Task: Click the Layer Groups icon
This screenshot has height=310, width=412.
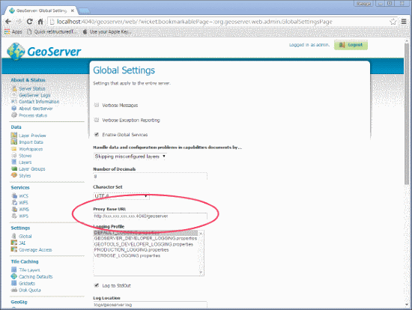Action: (14, 168)
